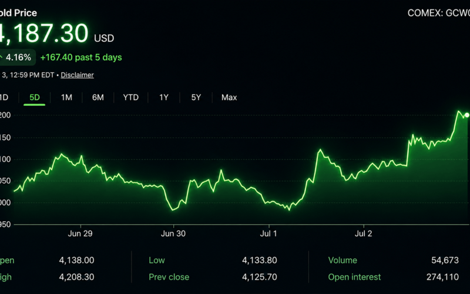Click the 'Jul 2' axis label

tap(363, 233)
